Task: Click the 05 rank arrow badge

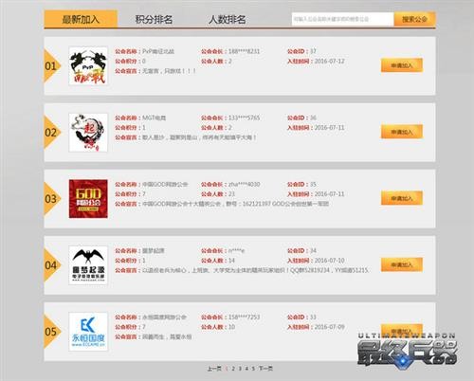Action: pos(52,332)
